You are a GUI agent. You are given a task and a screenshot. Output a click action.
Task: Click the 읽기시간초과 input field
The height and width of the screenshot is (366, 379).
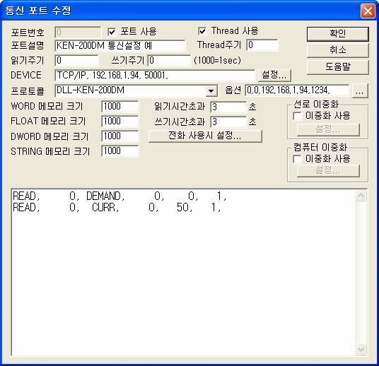tap(228, 107)
